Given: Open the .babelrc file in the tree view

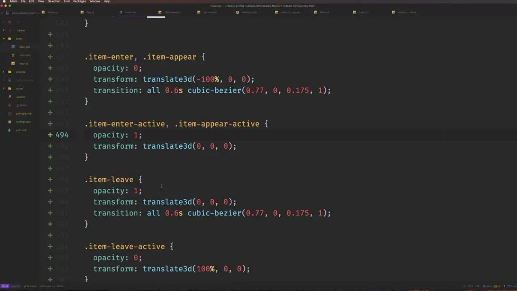Looking at the screenshot, I should click(x=21, y=97).
